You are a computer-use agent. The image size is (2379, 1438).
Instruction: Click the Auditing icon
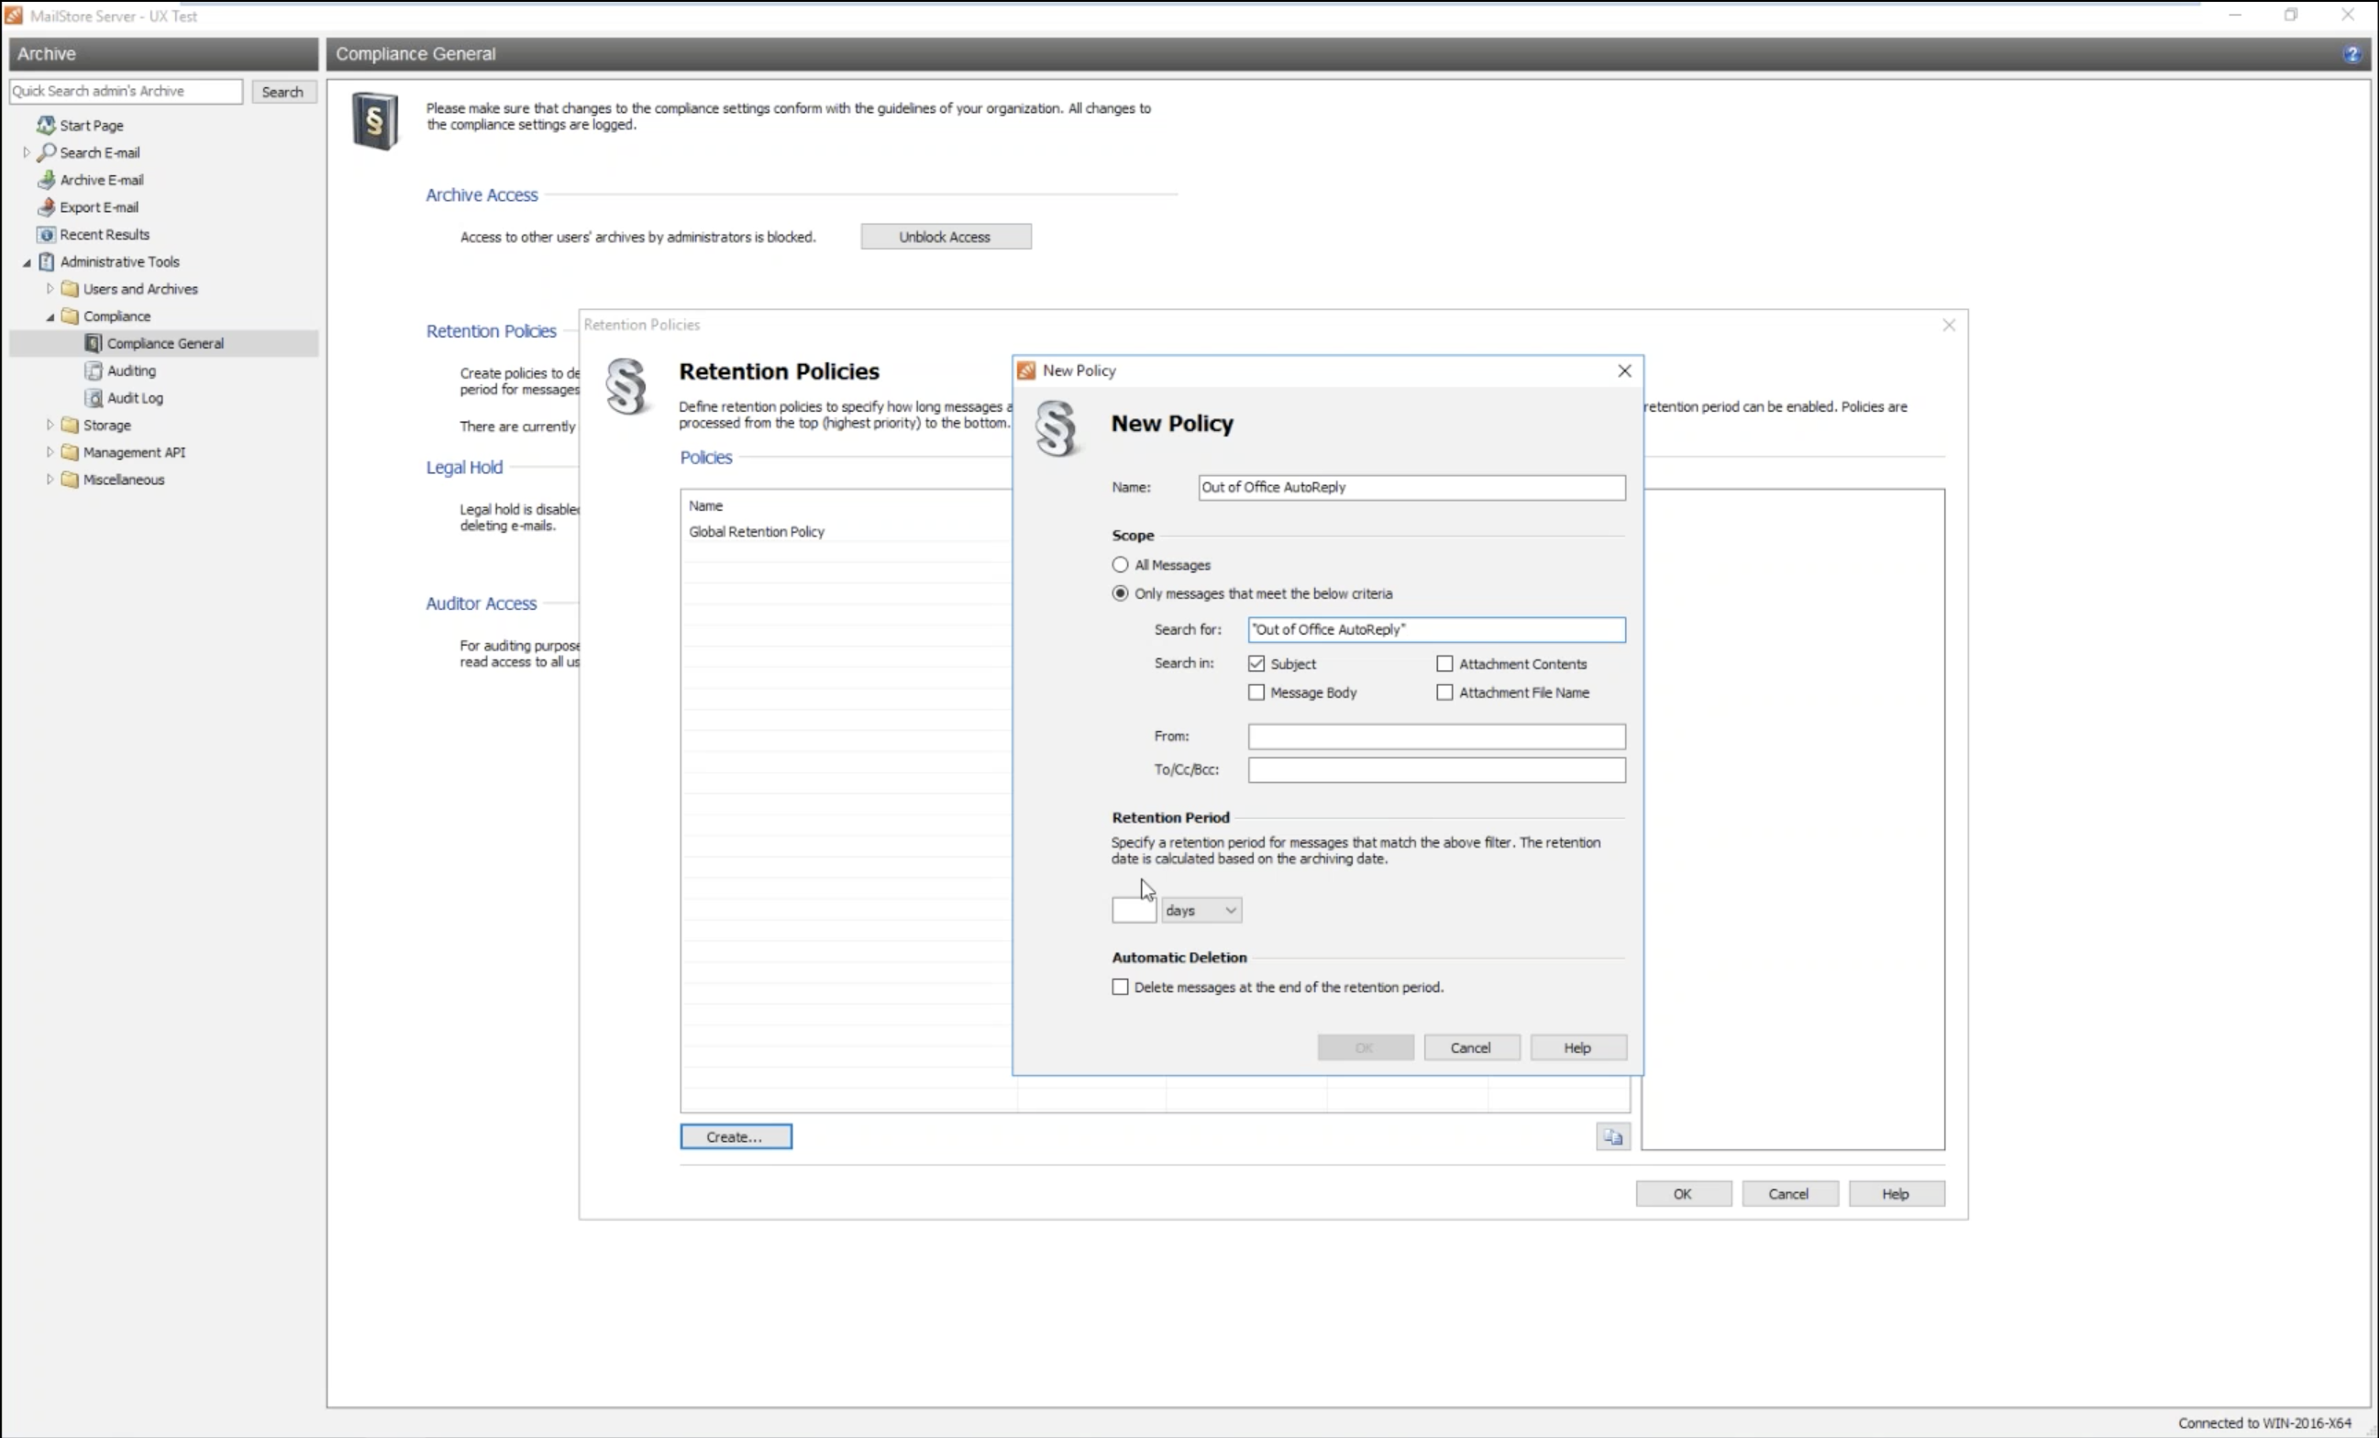(93, 370)
